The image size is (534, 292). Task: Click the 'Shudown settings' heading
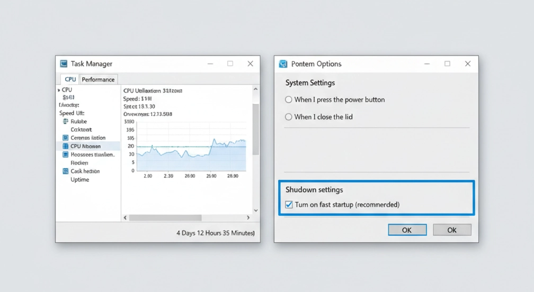(x=314, y=190)
